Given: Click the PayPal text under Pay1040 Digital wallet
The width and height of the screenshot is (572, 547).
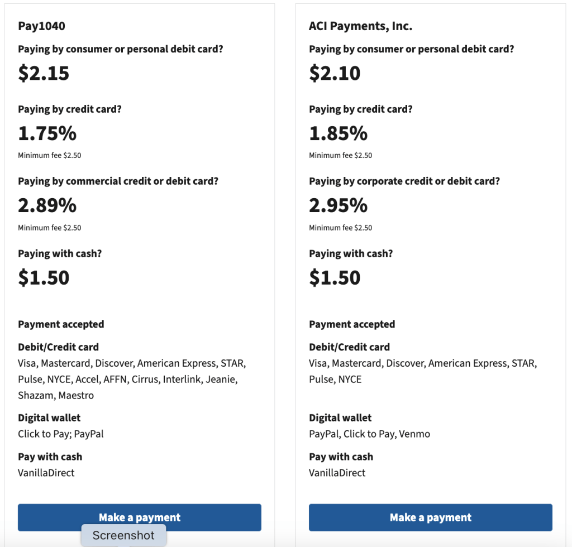Looking at the screenshot, I should [x=90, y=434].
